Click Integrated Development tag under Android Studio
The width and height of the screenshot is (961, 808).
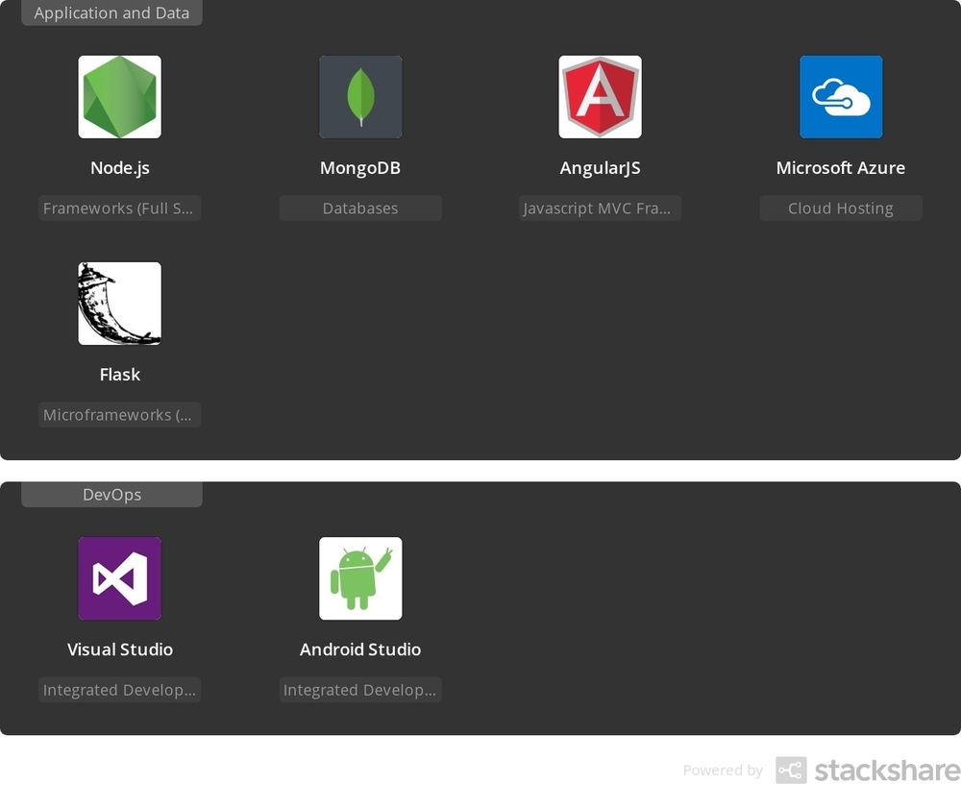pos(360,689)
